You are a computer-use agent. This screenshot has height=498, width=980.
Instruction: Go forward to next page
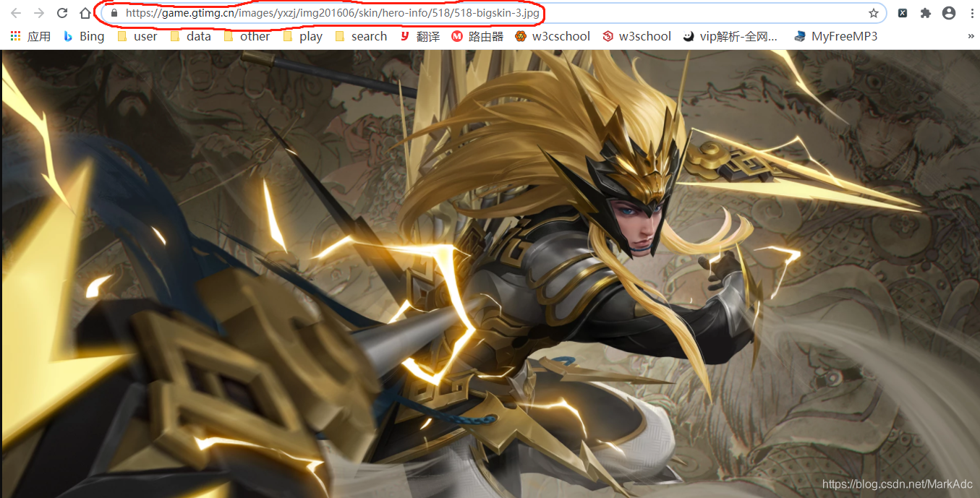(x=39, y=13)
